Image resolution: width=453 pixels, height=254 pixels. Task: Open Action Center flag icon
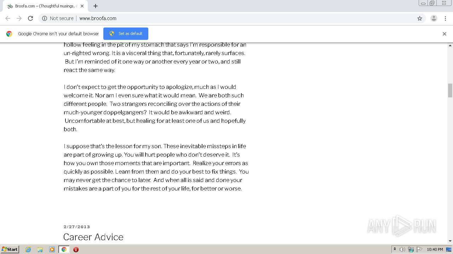(419, 249)
